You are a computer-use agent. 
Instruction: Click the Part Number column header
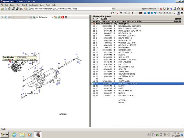[107, 24]
